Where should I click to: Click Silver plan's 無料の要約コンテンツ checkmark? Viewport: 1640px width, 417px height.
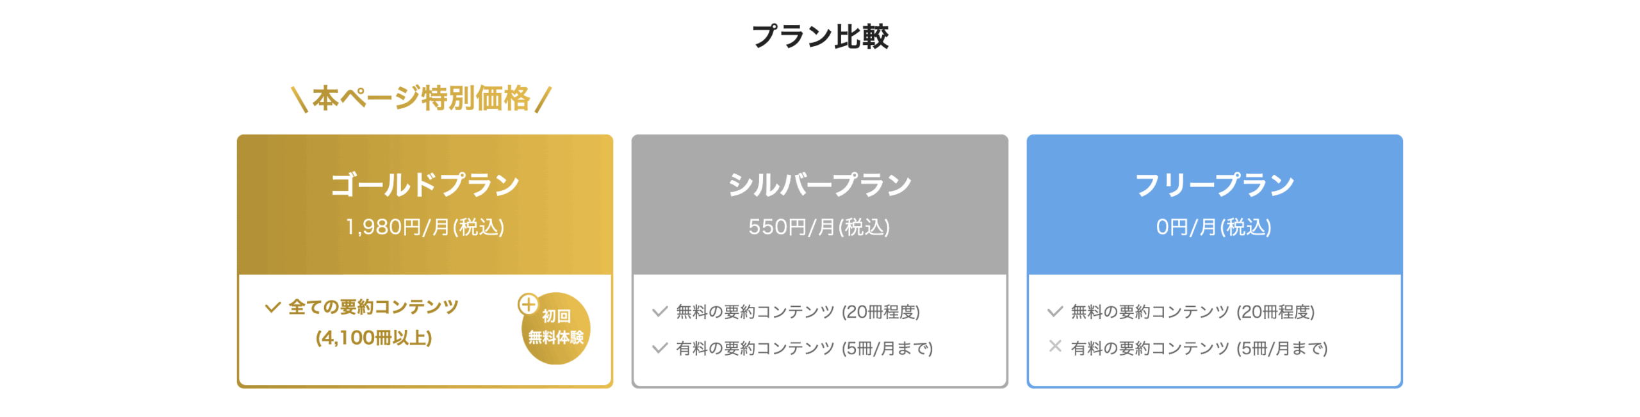tap(659, 312)
